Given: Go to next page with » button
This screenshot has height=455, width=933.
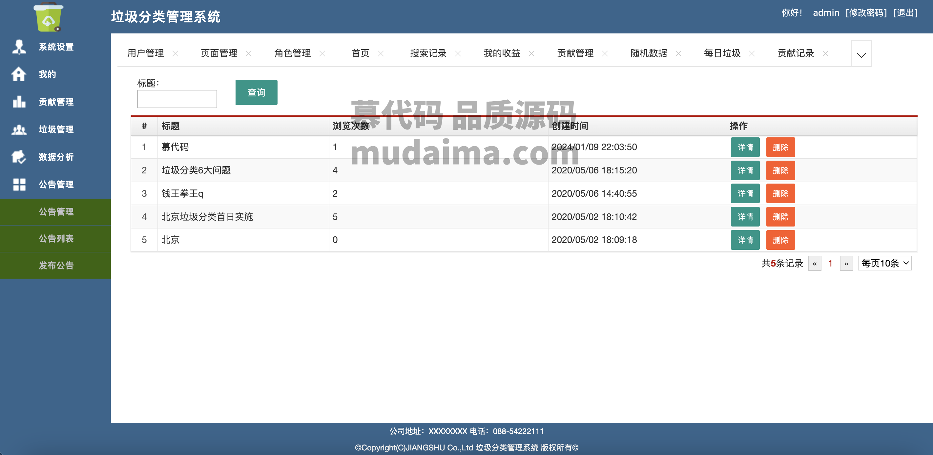Looking at the screenshot, I should (846, 263).
